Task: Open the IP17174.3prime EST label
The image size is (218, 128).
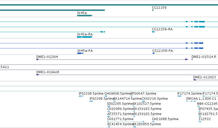Action: (x=189, y=94)
